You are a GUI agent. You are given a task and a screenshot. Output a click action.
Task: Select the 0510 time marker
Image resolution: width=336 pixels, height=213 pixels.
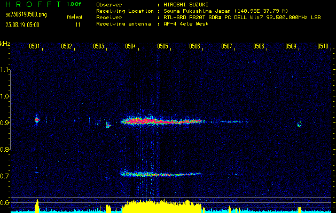[323, 46]
